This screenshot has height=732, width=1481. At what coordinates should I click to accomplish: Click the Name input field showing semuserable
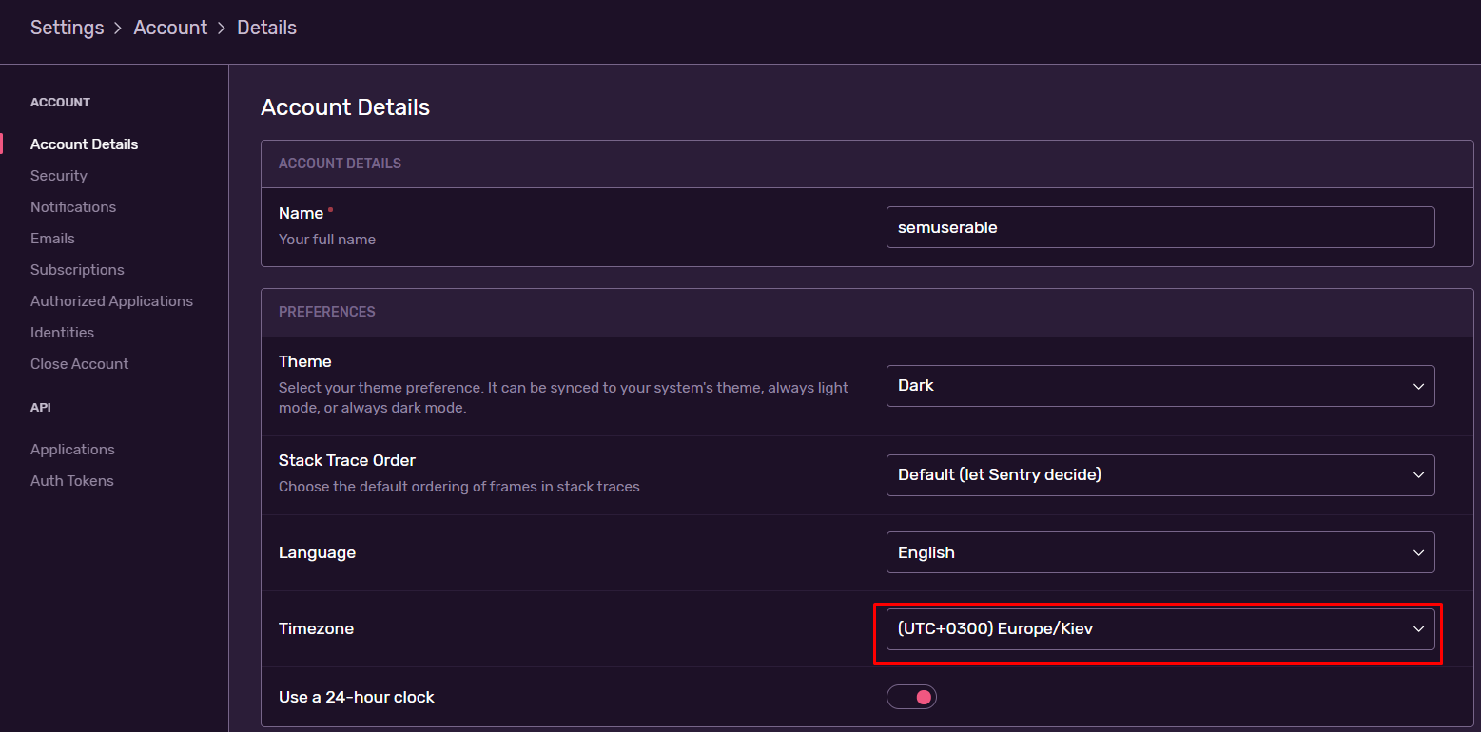click(1159, 227)
